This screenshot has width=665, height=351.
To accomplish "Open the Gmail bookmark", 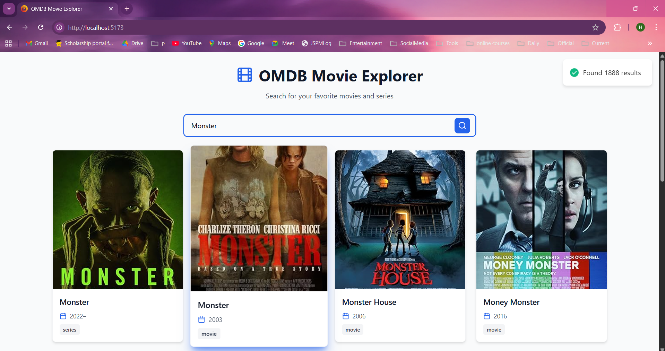I will click(x=36, y=43).
